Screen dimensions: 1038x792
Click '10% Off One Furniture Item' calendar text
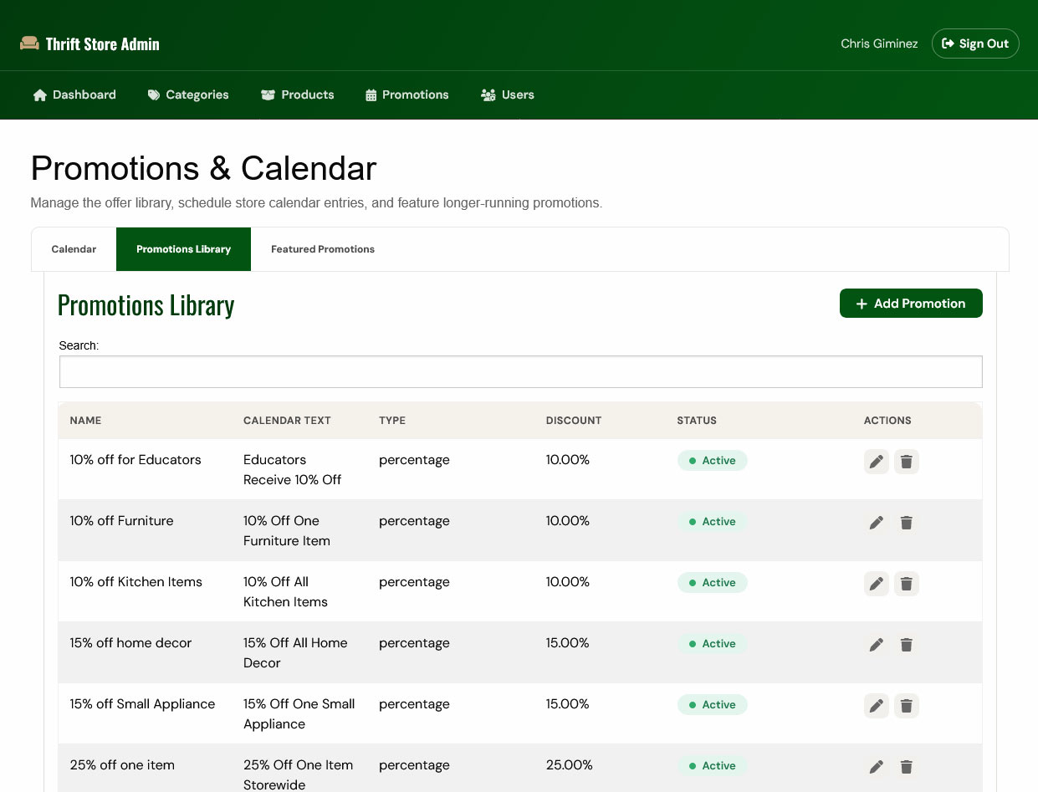coord(287,531)
